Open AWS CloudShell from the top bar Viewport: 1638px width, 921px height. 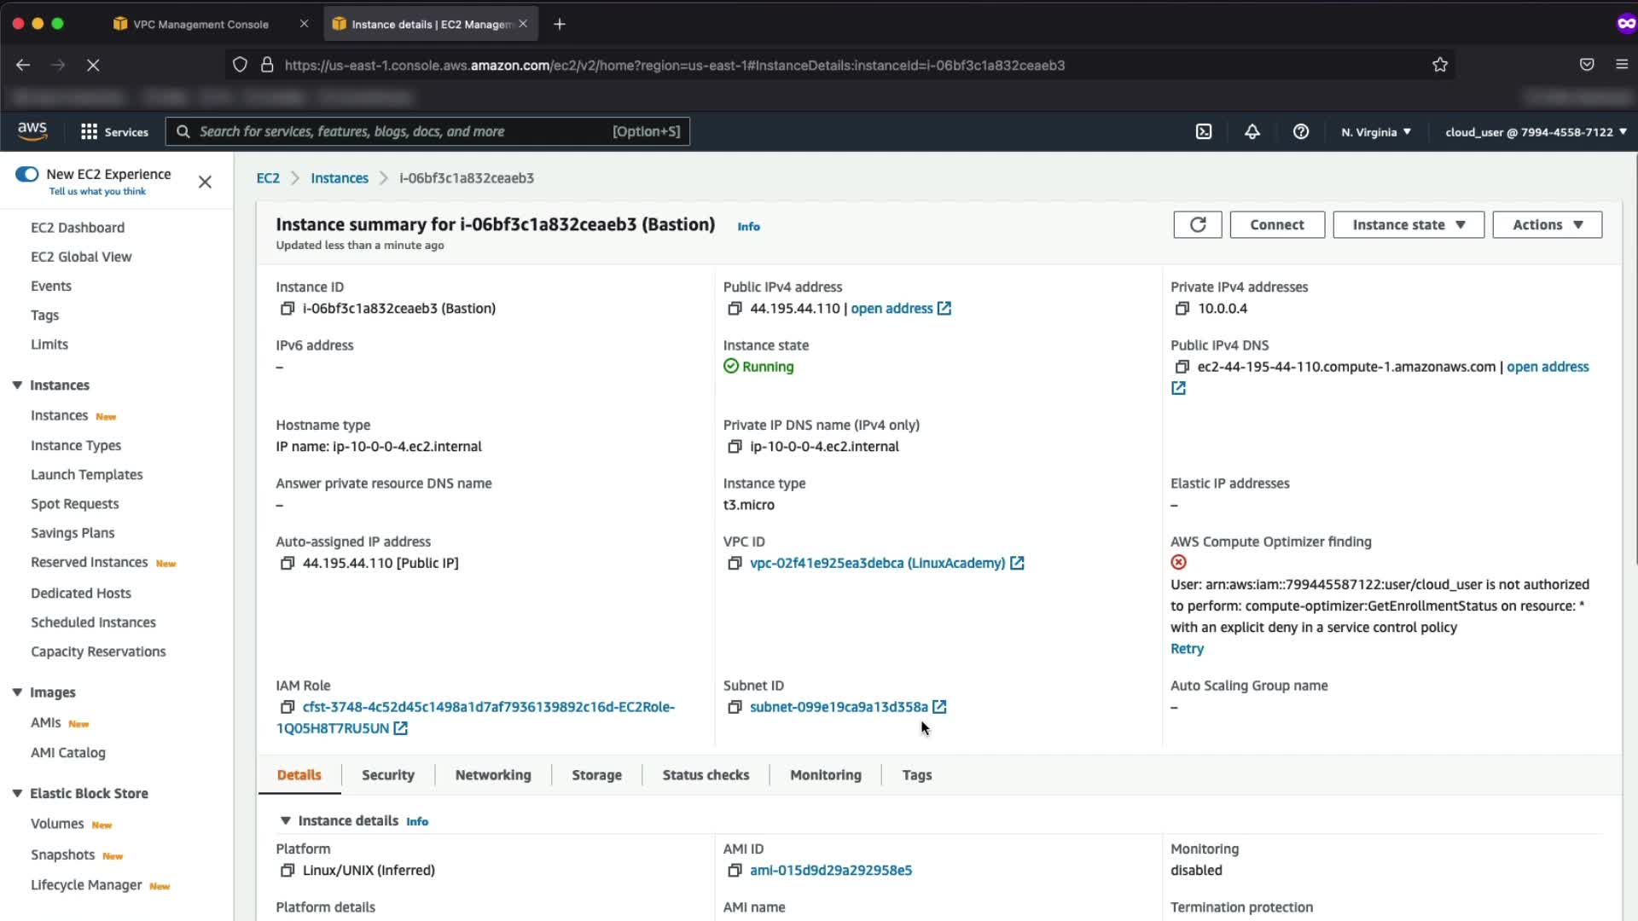(x=1204, y=132)
